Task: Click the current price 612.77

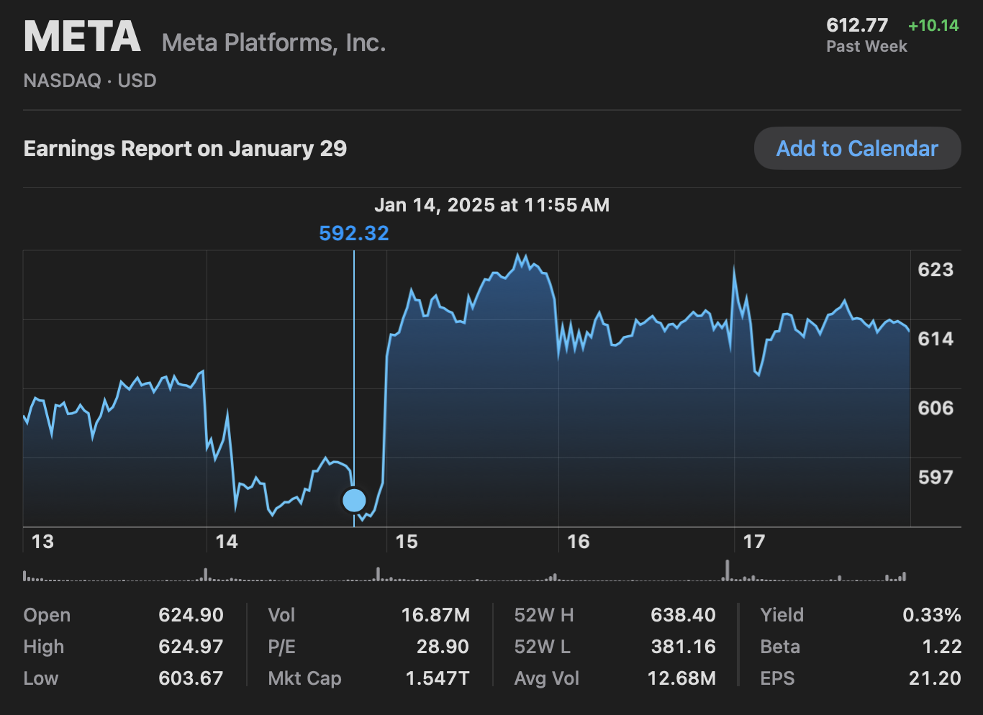Action: [x=857, y=25]
